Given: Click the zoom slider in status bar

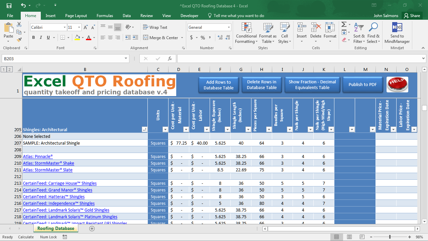Looking at the screenshot, I should click(x=390, y=237).
